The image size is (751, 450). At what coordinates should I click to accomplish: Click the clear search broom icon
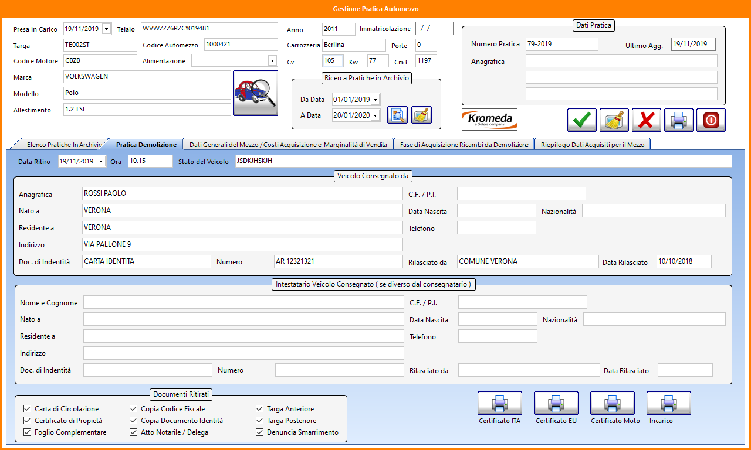[x=421, y=115]
